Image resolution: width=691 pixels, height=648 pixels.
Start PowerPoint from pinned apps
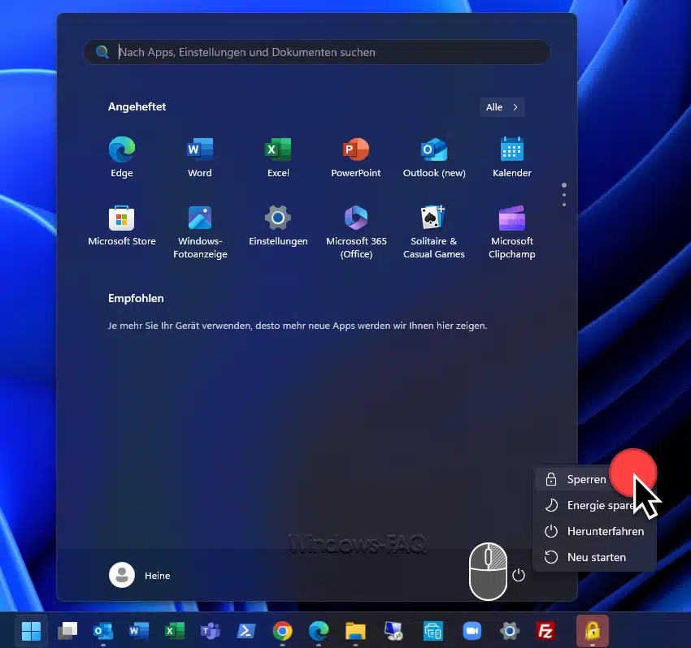pyautogui.click(x=355, y=157)
